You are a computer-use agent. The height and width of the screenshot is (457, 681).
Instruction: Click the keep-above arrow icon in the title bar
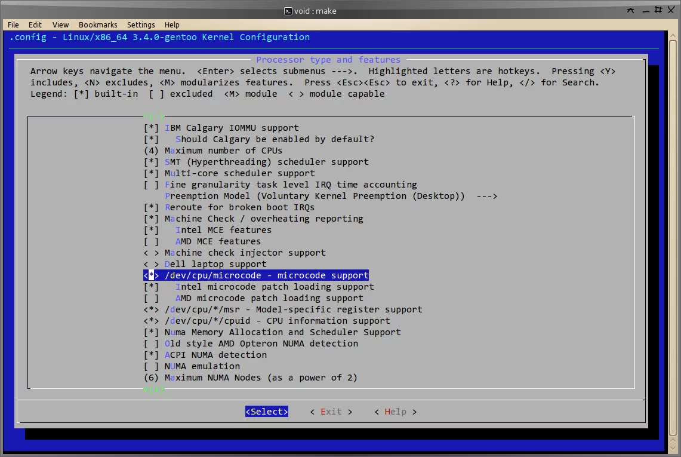tap(631, 10)
